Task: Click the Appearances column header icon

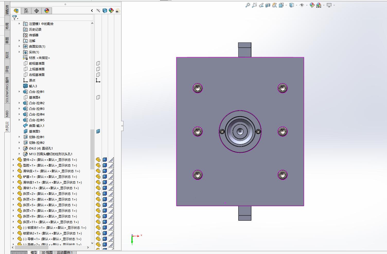Action: (x=111, y=11)
